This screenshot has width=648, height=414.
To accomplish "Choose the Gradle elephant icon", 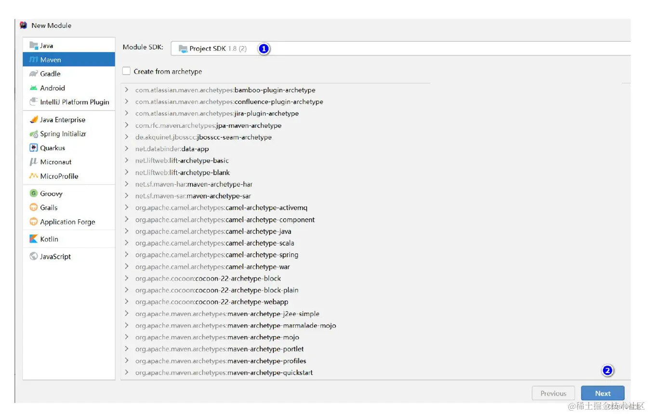I will click(x=34, y=74).
